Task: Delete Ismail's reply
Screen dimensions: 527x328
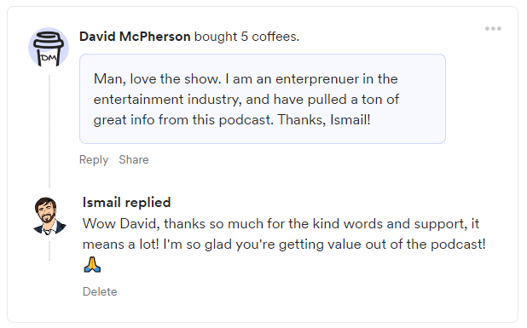Action: coord(100,291)
